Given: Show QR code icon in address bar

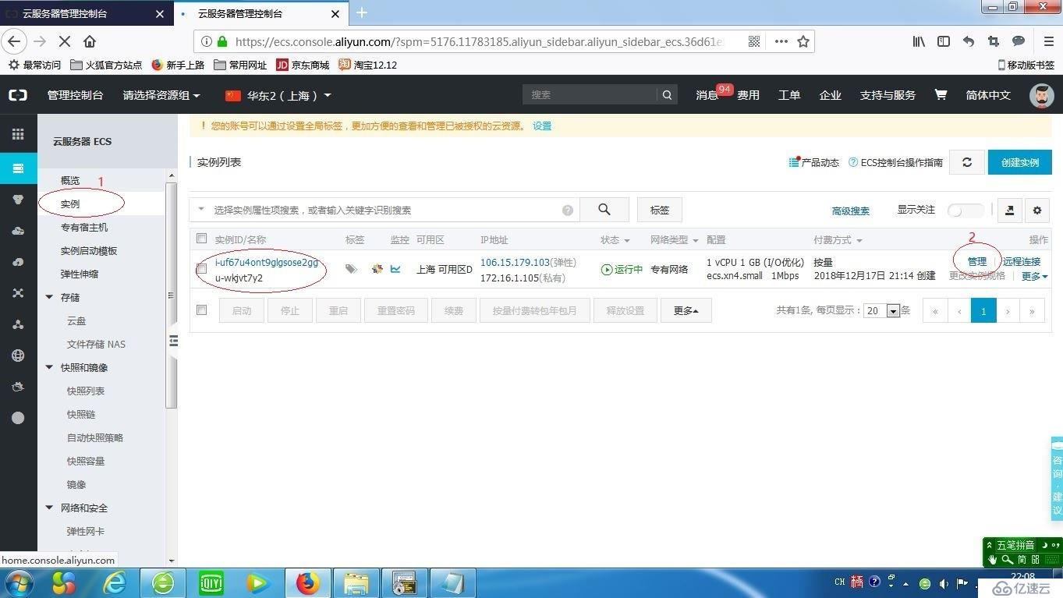Looking at the screenshot, I should (754, 41).
